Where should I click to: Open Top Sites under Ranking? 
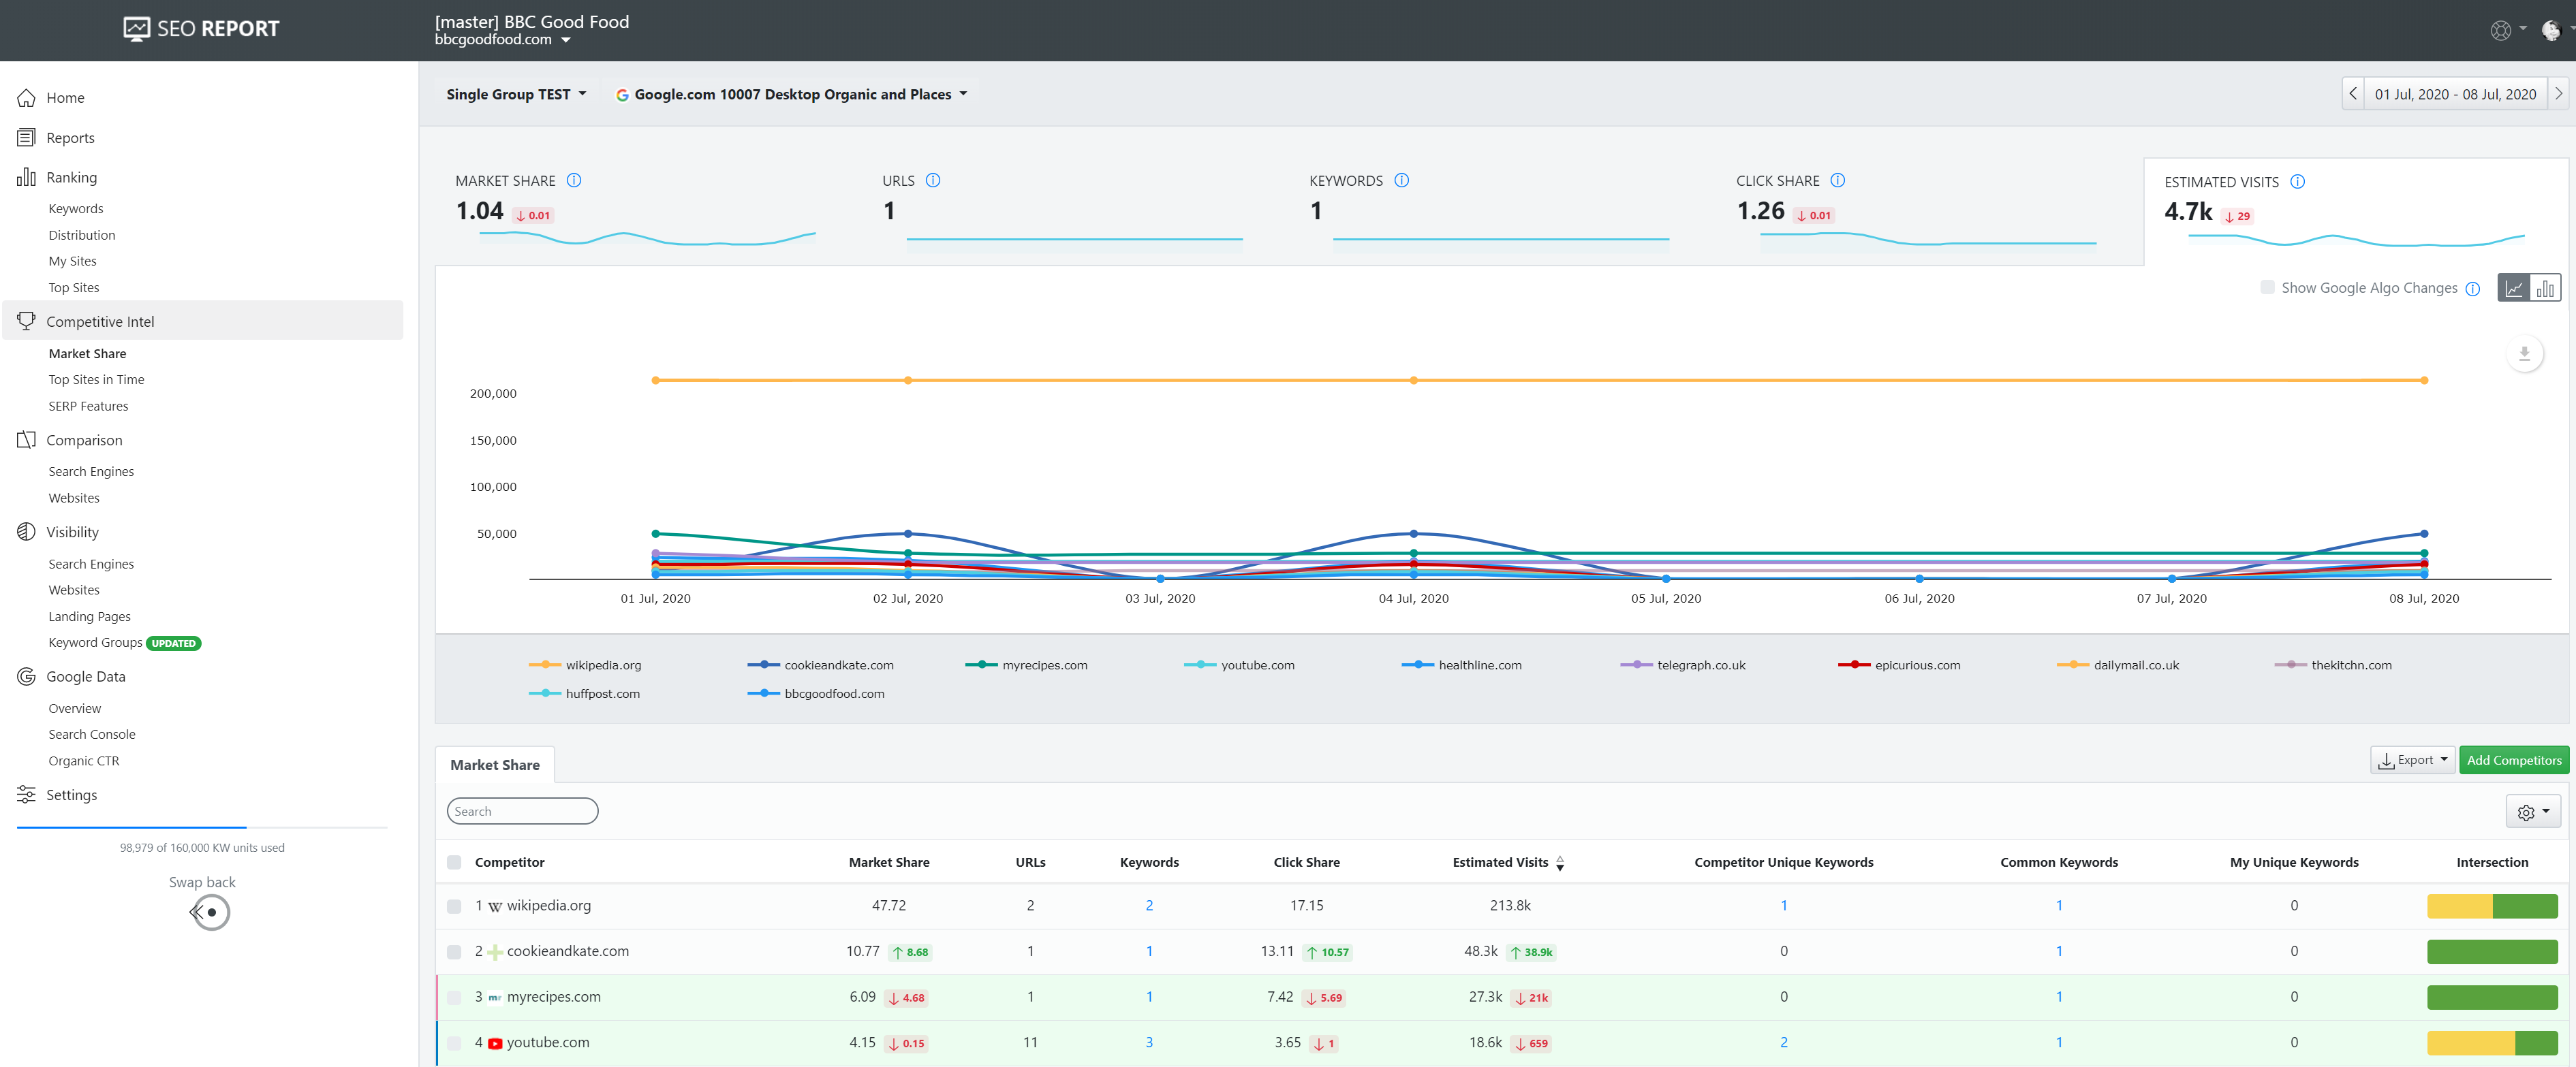point(74,288)
